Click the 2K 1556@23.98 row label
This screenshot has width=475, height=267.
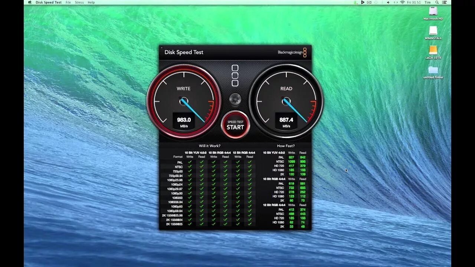(x=172, y=215)
